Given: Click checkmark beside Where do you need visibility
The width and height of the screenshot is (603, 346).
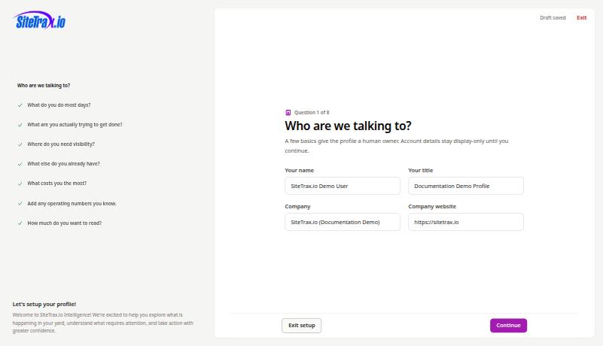Looking at the screenshot, I should tap(20, 144).
